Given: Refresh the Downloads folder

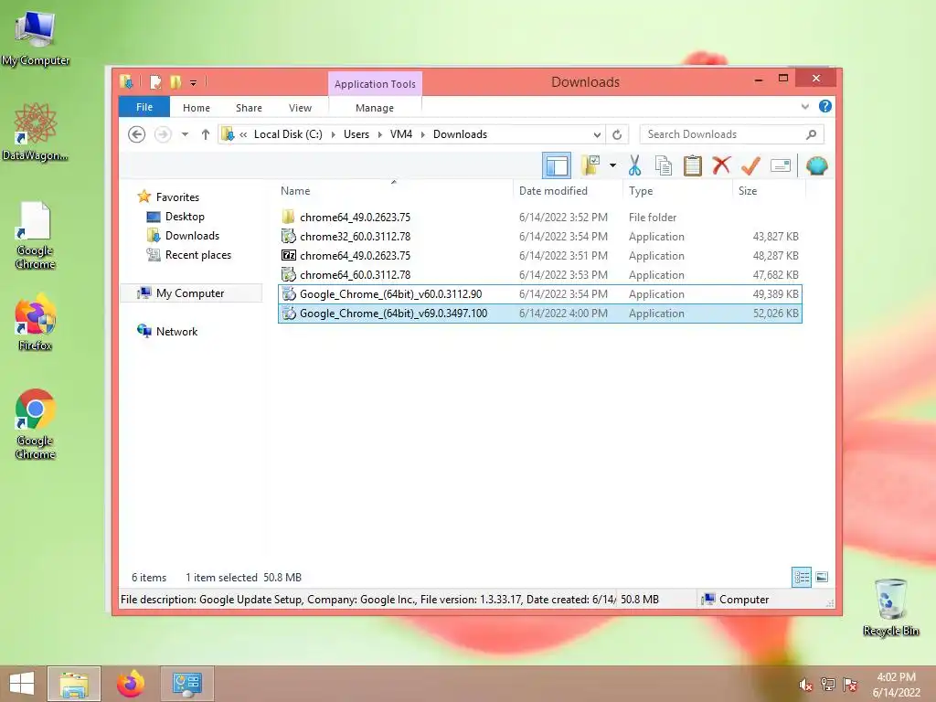Looking at the screenshot, I should pyautogui.click(x=617, y=134).
